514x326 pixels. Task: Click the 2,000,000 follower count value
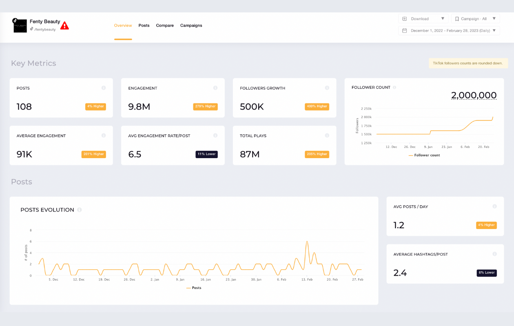pyautogui.click(x=474, y=95)
